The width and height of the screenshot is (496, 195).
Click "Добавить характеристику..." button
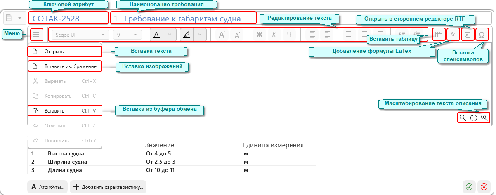point(108,187)
